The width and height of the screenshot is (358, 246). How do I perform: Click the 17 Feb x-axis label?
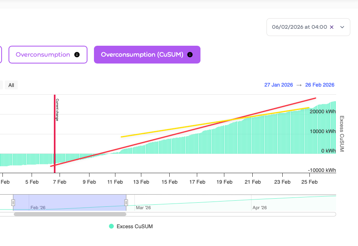(x=197, y=182)
